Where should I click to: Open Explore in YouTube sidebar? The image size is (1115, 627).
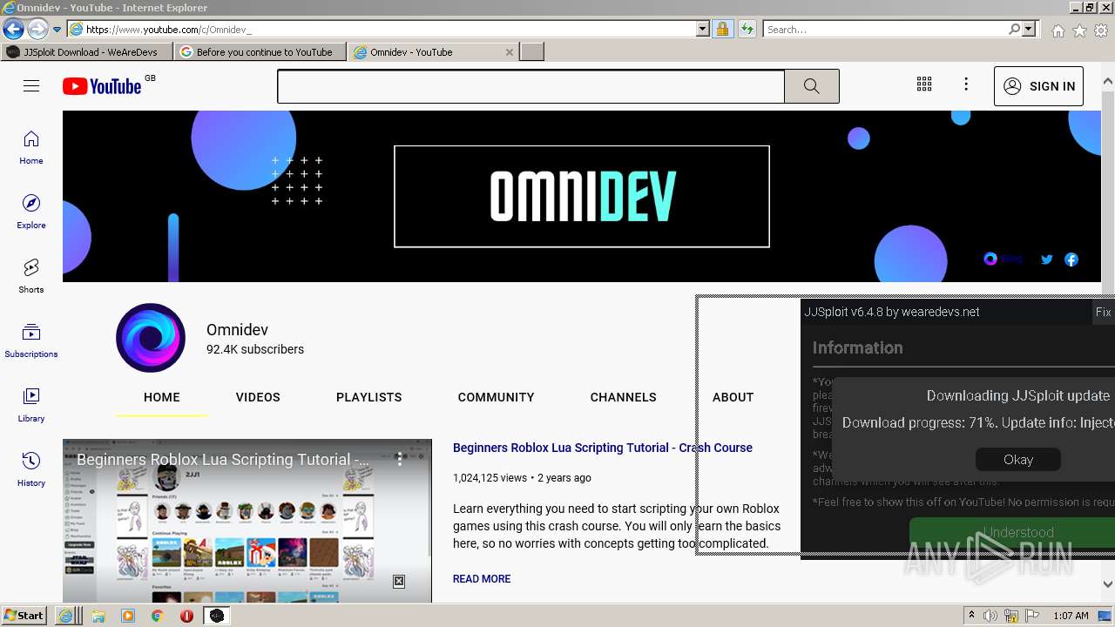click(x=31, y=212)
